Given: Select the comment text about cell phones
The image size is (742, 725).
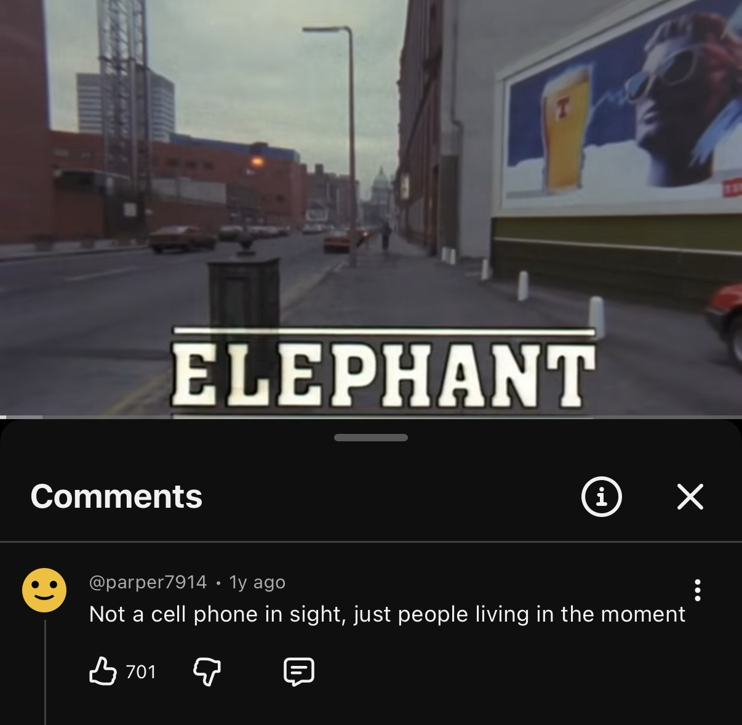Looking at the screenshot, I should point(387,614).
